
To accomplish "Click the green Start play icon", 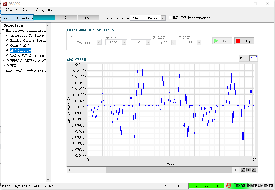I will pos(216,41).
